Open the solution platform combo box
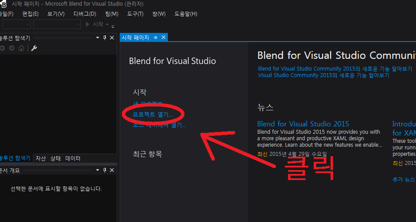 tap(57, 24)
